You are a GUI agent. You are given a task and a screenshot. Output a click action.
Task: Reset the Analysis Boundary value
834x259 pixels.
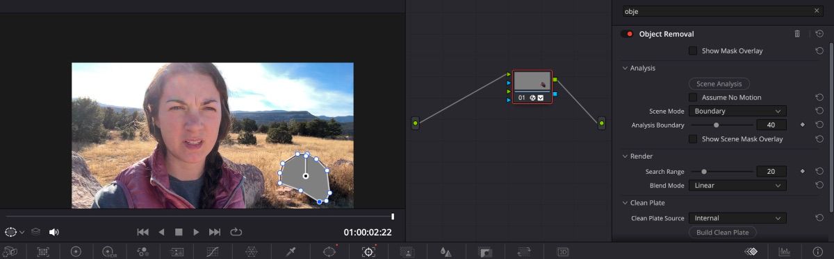click(819, 125)
